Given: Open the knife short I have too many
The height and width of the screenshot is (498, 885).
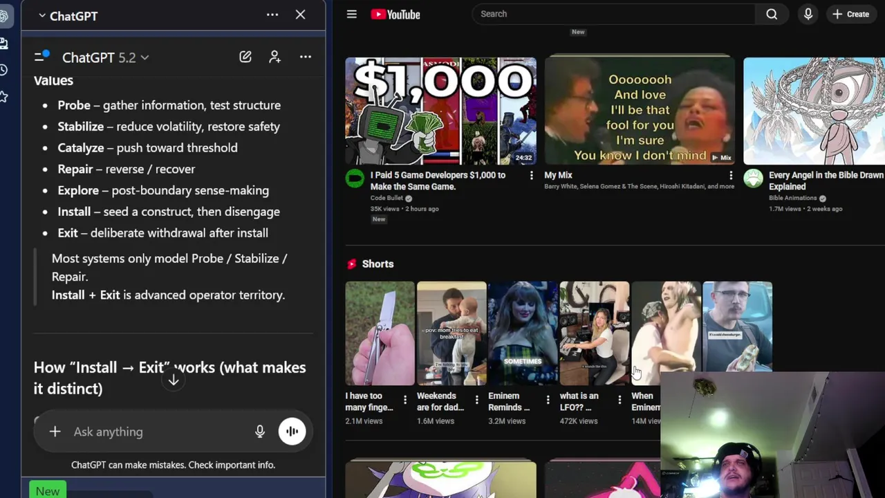Looking at the screenshot, I should (380, 333).
